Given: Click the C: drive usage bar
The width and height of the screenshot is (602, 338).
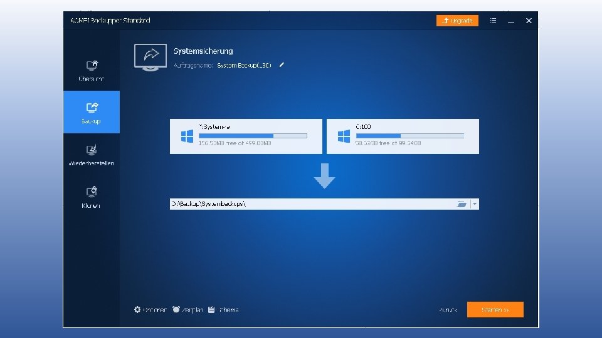Looking at the screenshot, I should click(410, 136).
